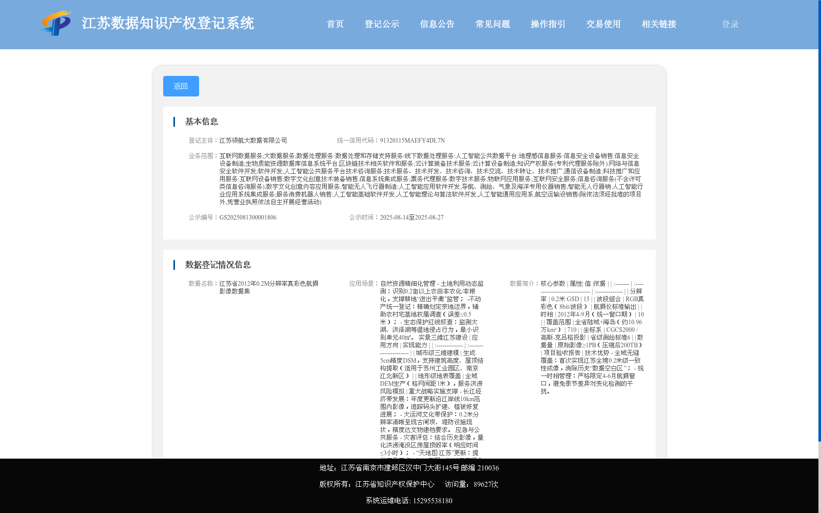Click the 数据名称 label
The image size is (821, 513).
tap(204, 284)
